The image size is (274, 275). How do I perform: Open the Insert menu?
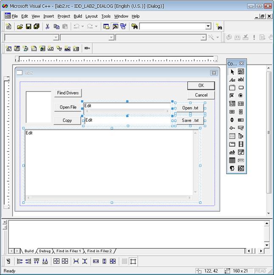pos(48,16)
